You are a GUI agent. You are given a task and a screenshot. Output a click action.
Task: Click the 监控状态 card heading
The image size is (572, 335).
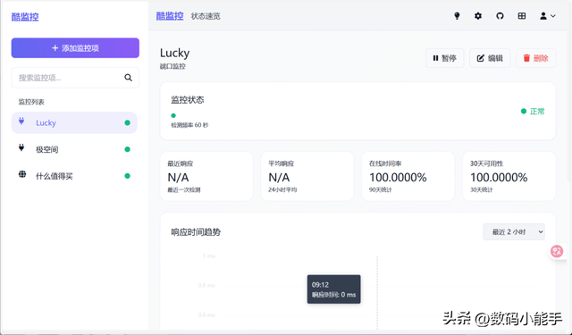click(188, 100)
